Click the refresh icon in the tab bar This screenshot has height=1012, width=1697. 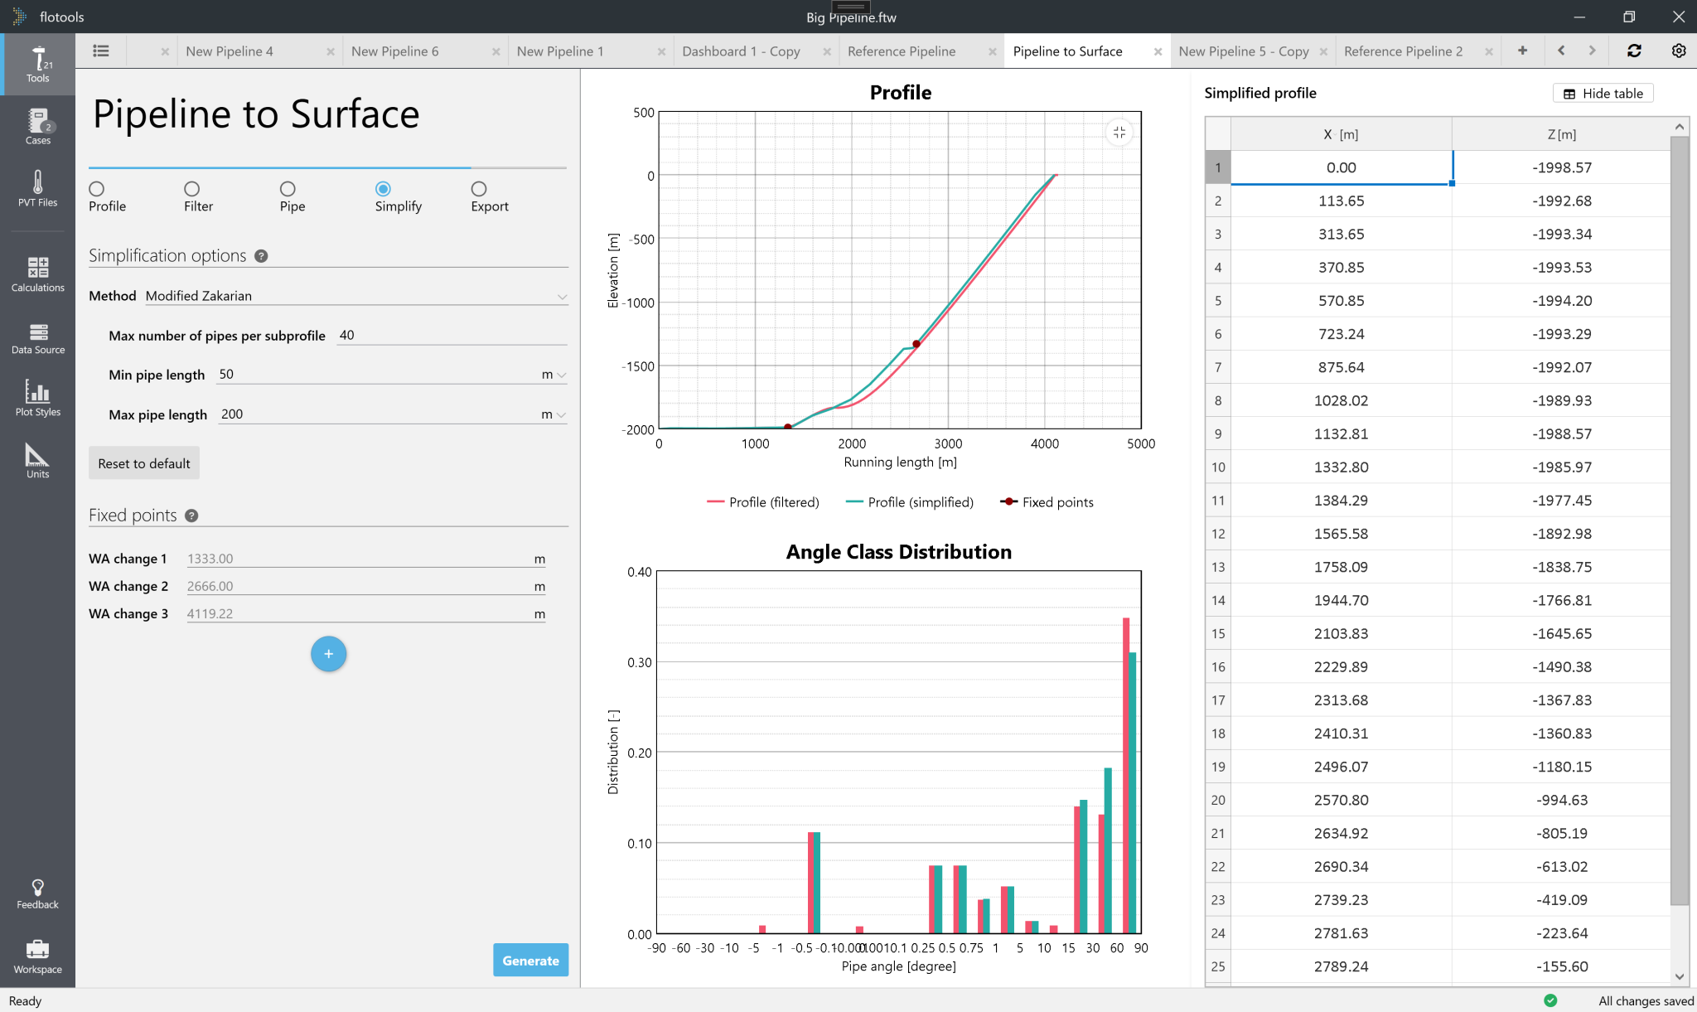pyautogui.click(x=1633, y=51)
